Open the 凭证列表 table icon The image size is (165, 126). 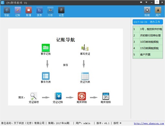pos(85,76)
